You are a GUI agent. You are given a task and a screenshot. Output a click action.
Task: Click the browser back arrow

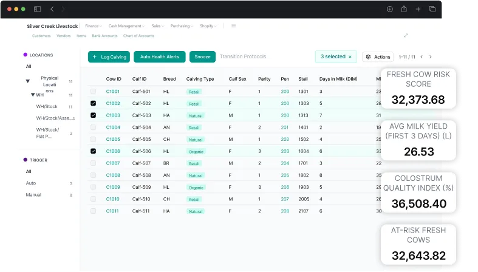point(52,9)
